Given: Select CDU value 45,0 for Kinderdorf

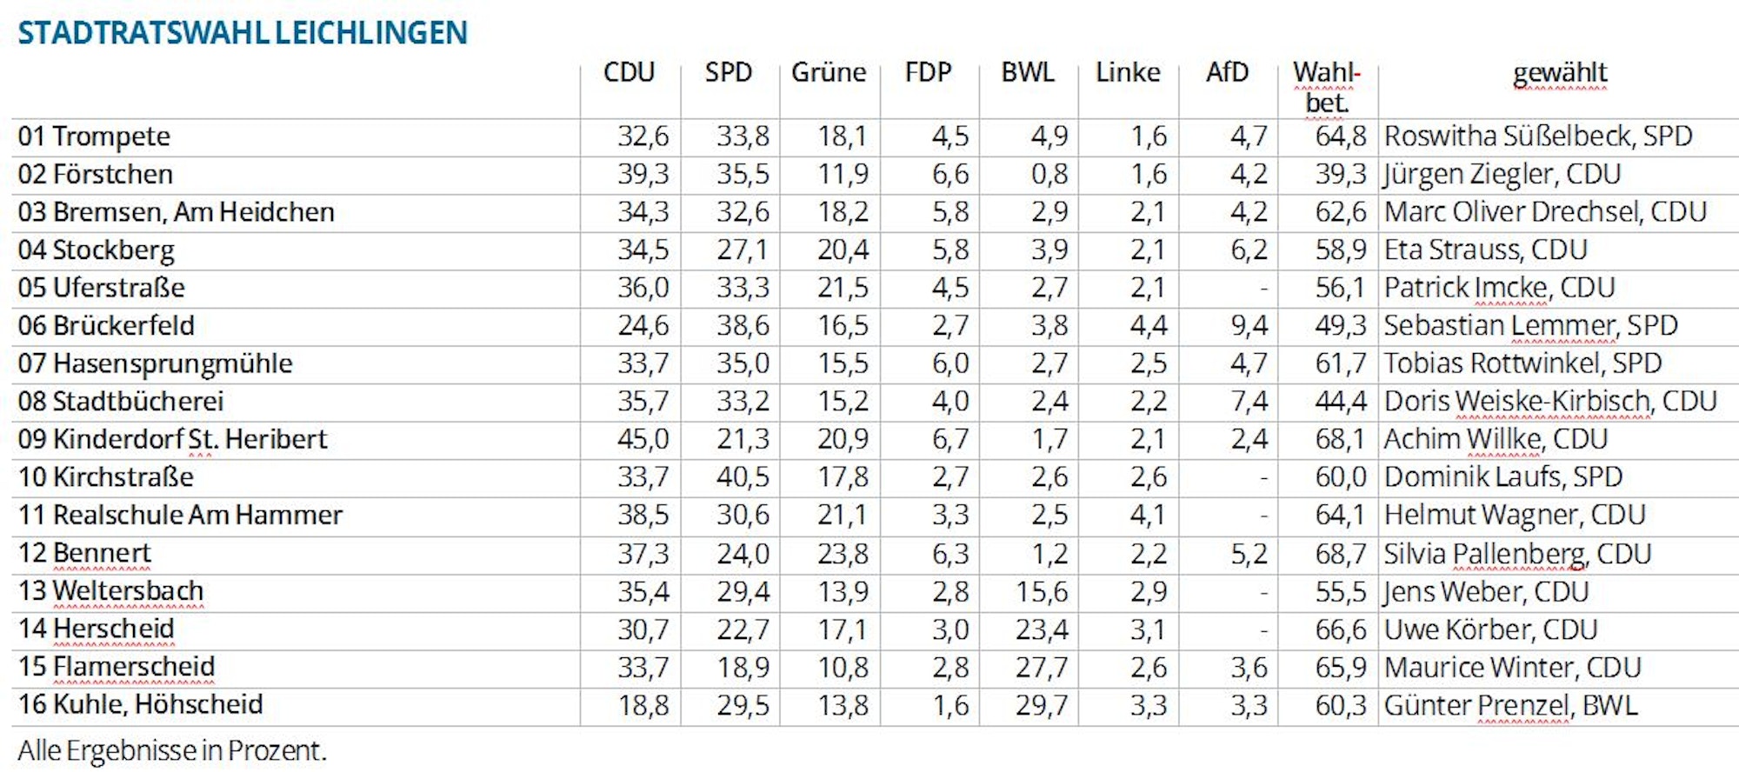Looking at the screenshot, I should [643, 439].
